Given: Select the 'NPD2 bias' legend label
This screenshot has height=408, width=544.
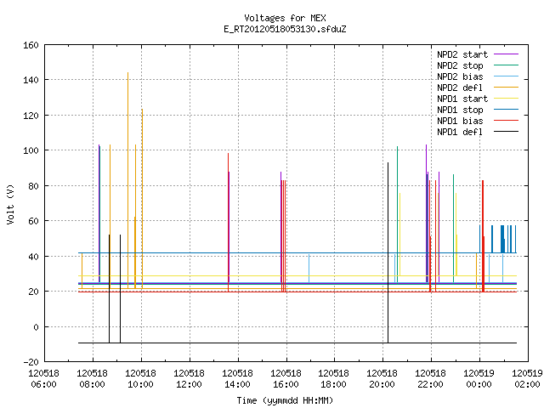Looking at the screenshot, I should click(x=460, y=76).
